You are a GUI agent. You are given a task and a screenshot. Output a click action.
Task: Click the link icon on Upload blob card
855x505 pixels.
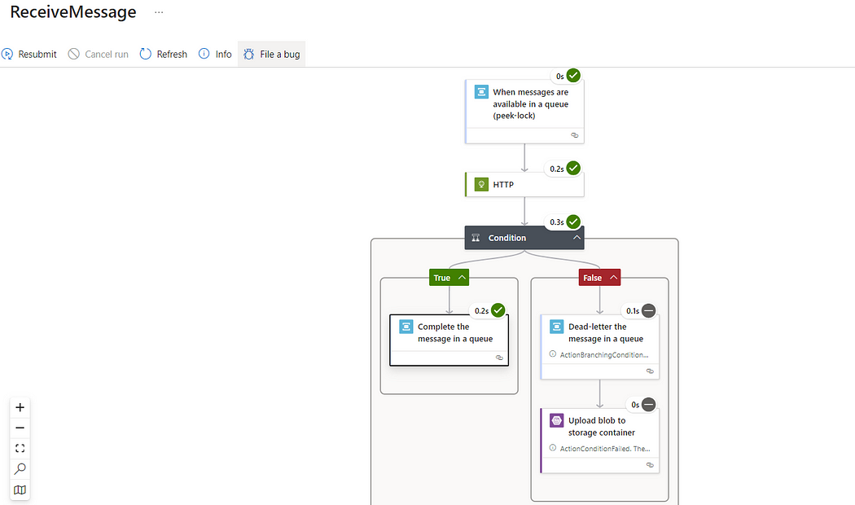(650, 465)
